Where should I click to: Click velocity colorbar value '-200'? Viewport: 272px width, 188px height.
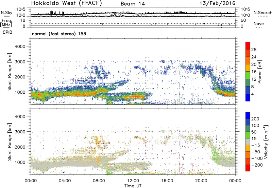pyautogui.click(x=256, y=165)
